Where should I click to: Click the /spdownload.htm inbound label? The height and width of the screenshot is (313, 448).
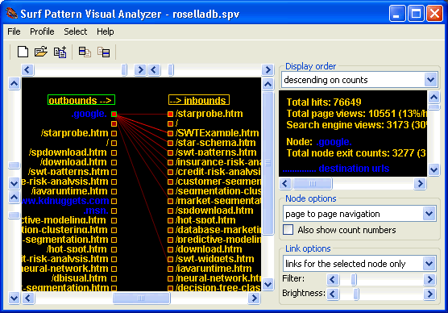click(x=214, y=211)
